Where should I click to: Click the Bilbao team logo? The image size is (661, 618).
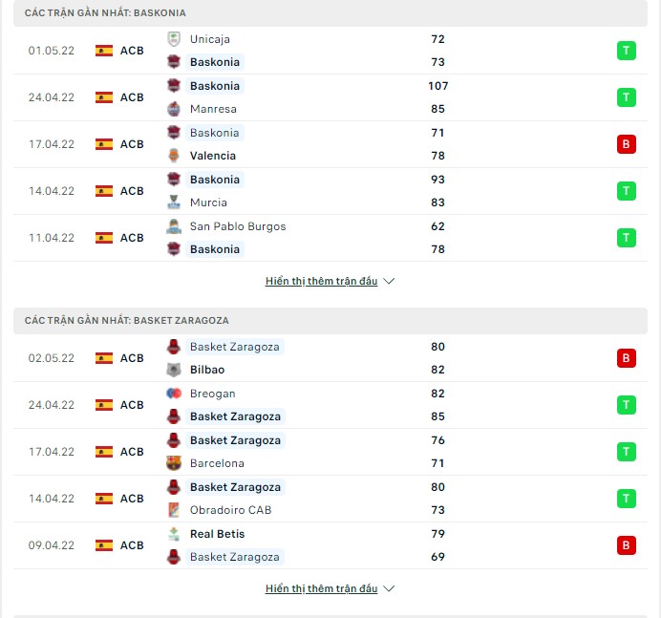click(x=174, y=370)
